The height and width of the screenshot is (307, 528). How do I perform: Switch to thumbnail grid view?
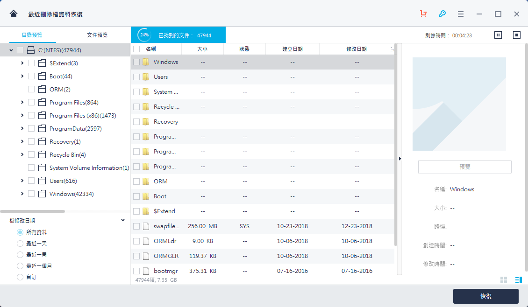click(x=504, y=280)
